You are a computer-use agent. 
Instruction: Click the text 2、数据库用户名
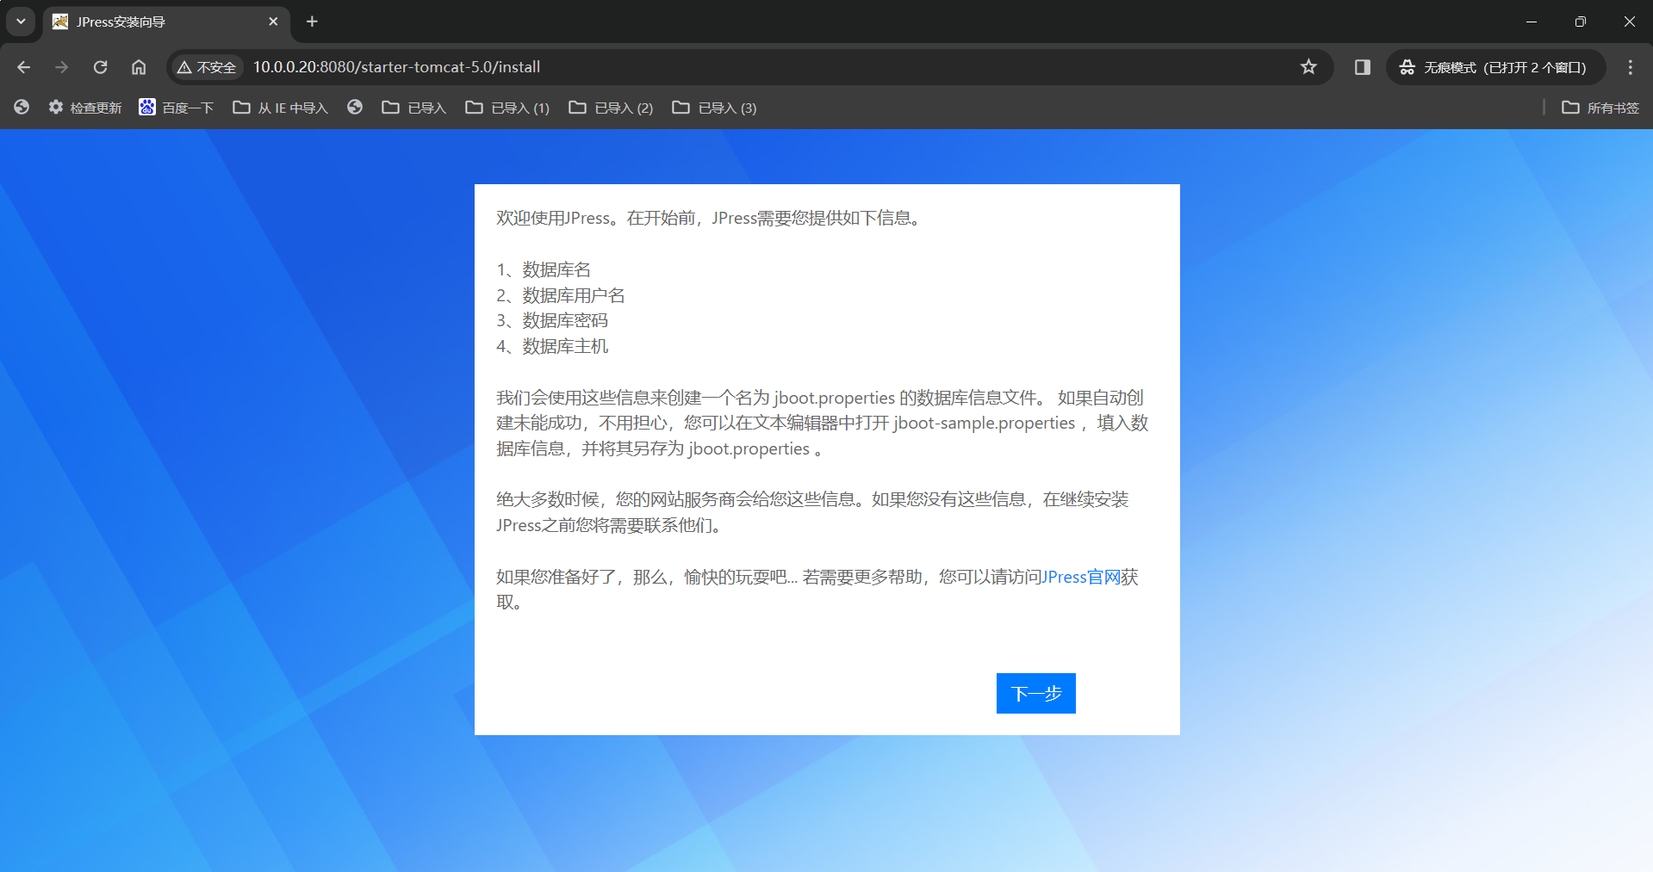pyautogui.click(x=561, y=295)
